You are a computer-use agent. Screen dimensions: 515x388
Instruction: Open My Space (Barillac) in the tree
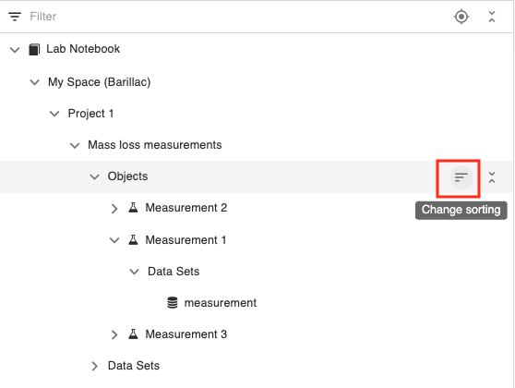(99, 82)
